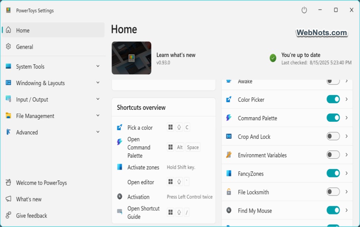Open the What's new page
The height and width of the screenshot is (227, 360).
click(53, 199)
